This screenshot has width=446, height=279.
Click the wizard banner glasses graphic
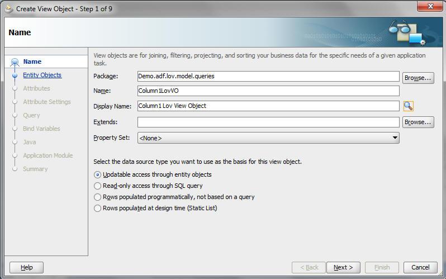coord(407,32)
